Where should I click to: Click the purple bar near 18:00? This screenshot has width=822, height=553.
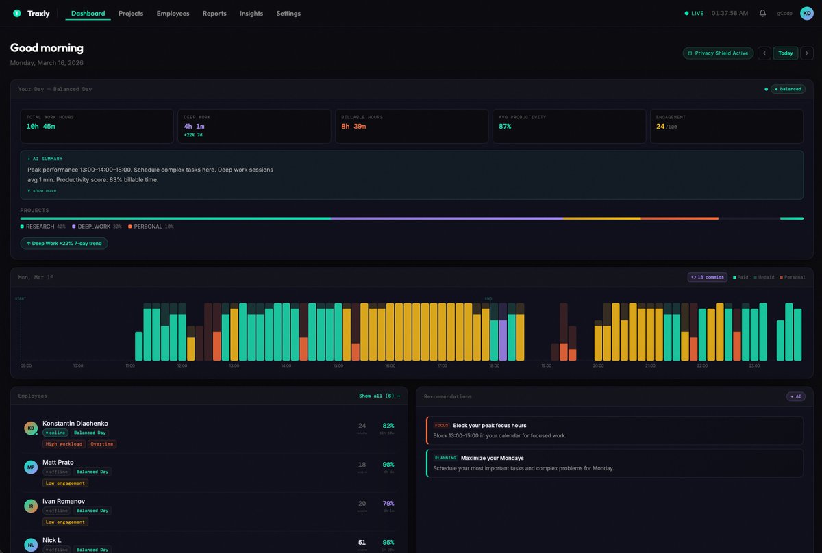tap(503, 340)
